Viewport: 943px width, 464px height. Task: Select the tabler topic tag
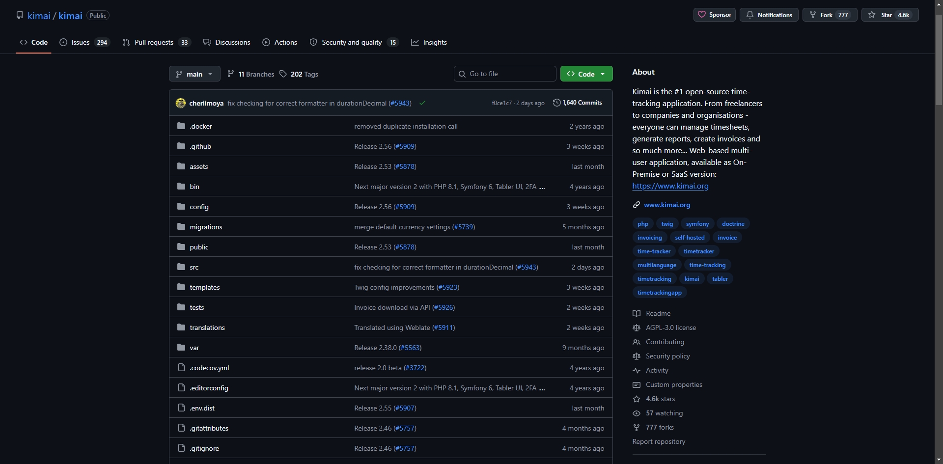[x=720, y=279]
